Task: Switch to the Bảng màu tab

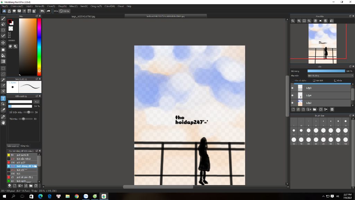Action: click(25, 146)
